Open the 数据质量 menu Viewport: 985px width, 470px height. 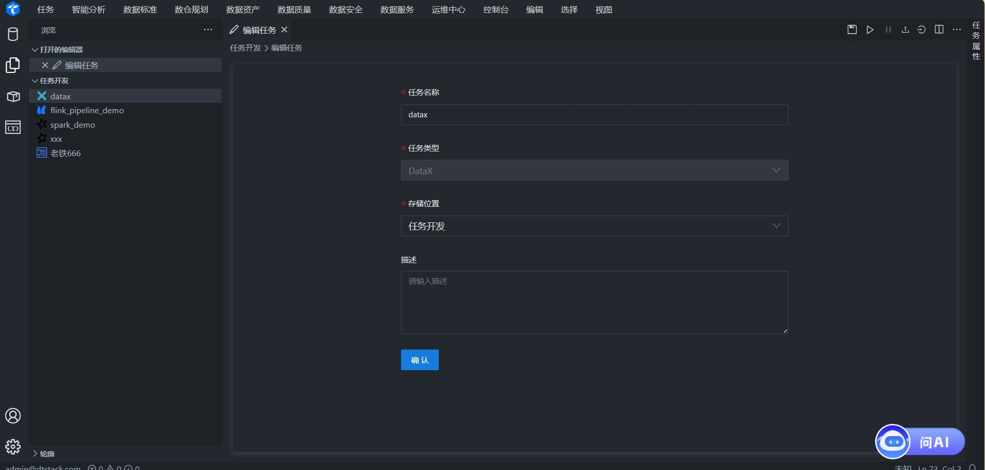[294, 9]
